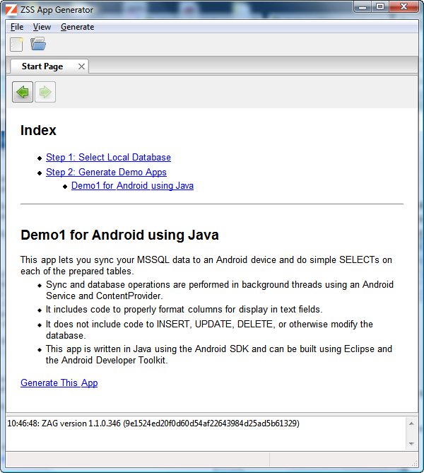
Task: Open Step 1: Select Local Database link
Action: coord(108,157)
